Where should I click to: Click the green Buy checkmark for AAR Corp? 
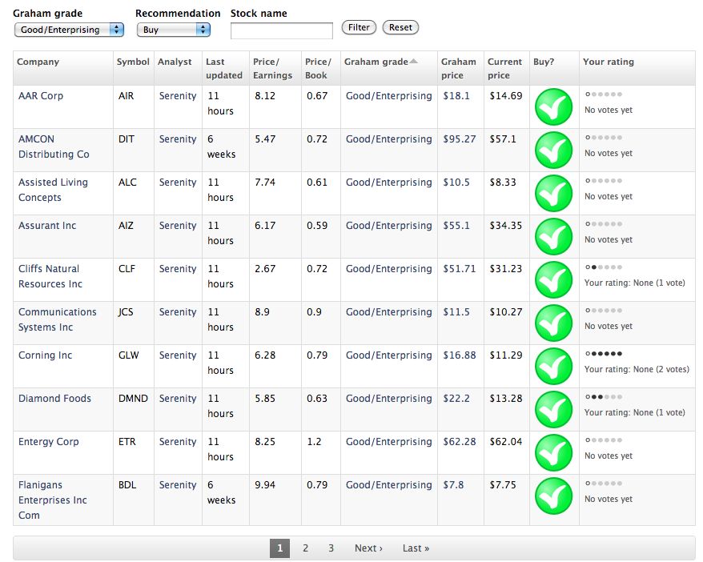553,107
